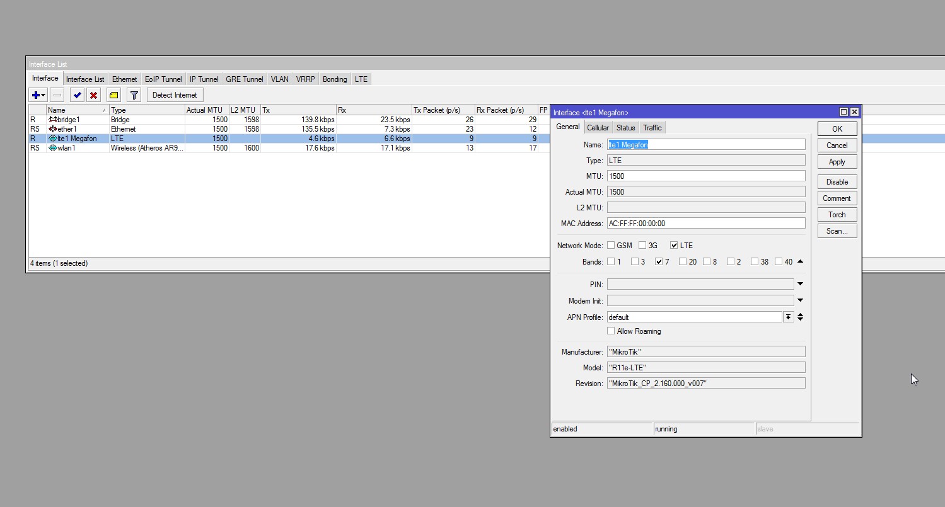The image size is (945, 507).
Task: Click the Torch button
Action: pyautogui.click(x=837, y=215)
